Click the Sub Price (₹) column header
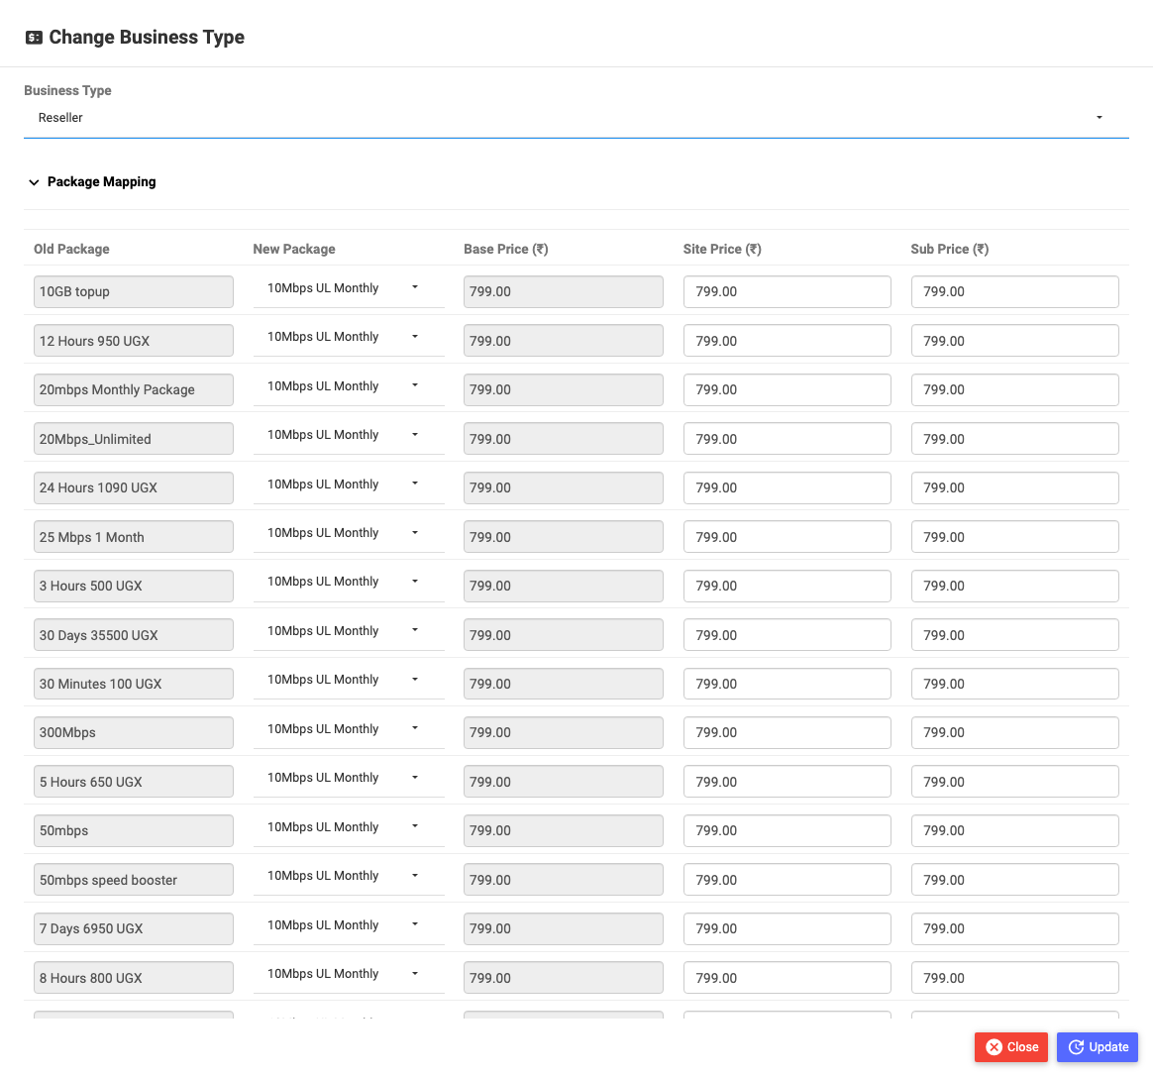 pyautogui.click(x=949, y=249)
